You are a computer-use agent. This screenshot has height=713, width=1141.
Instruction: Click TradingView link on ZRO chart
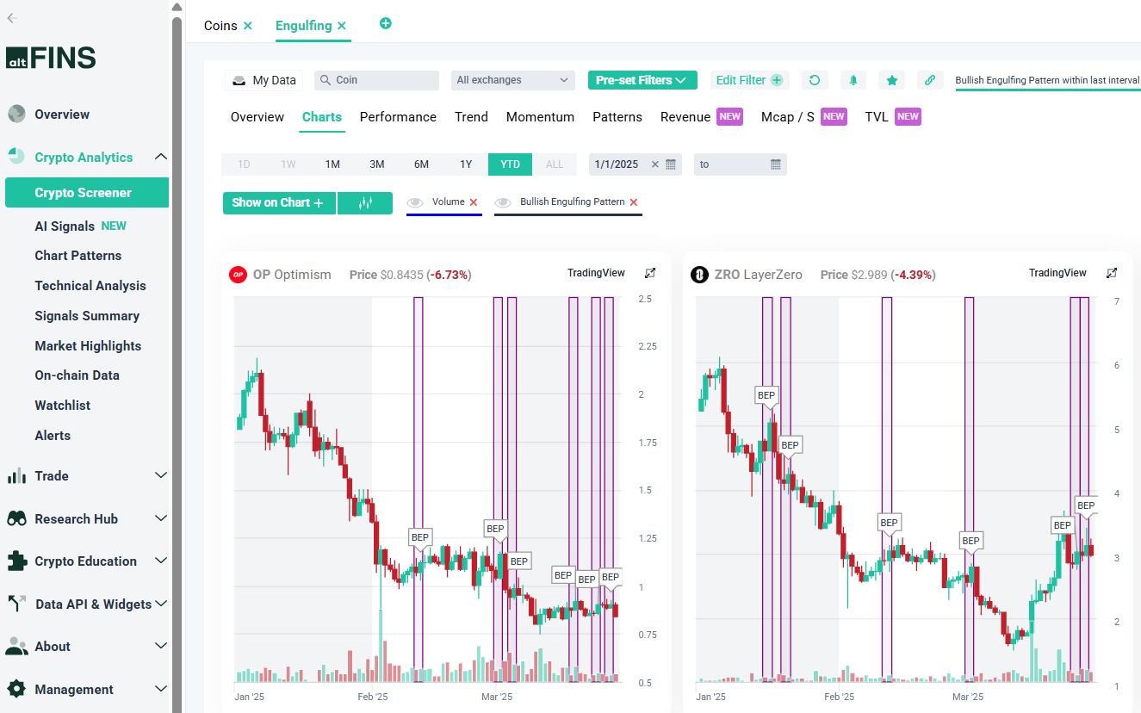[x=1057, y=273]
